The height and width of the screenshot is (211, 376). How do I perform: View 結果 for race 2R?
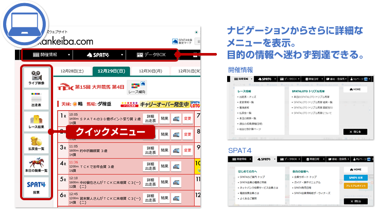[x=164, y=134]
